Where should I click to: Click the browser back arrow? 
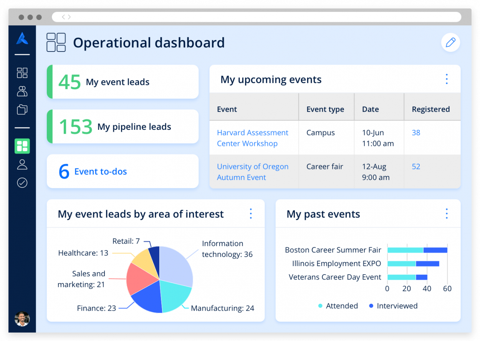[63, 17]
